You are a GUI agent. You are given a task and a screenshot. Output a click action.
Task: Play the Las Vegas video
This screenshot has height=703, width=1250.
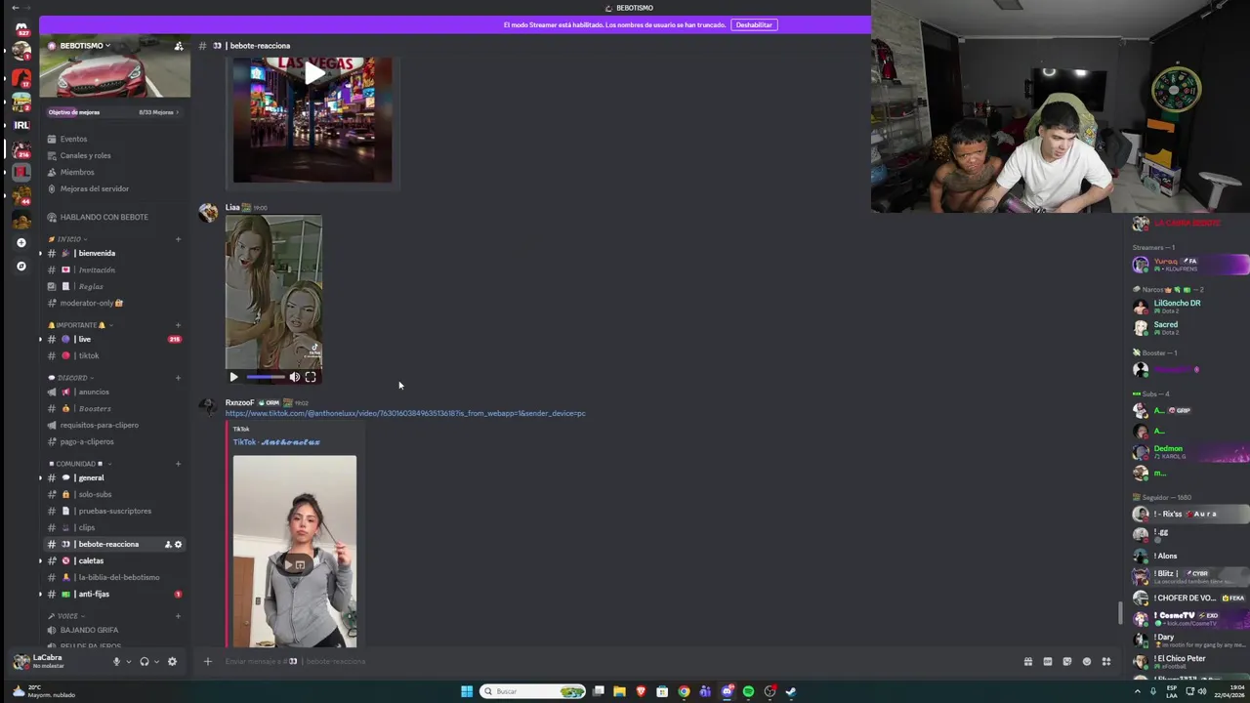tap(312, 74)
